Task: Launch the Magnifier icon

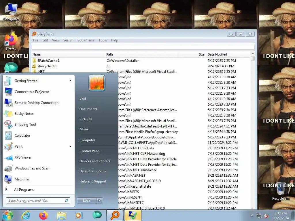Action: (8, 179)
